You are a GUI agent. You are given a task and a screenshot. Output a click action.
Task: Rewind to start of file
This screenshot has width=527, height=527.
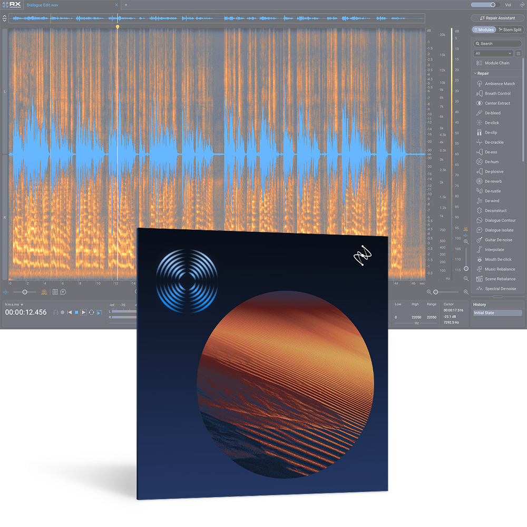(x=70, y=312)
